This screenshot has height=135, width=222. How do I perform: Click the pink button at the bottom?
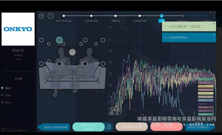167,127
